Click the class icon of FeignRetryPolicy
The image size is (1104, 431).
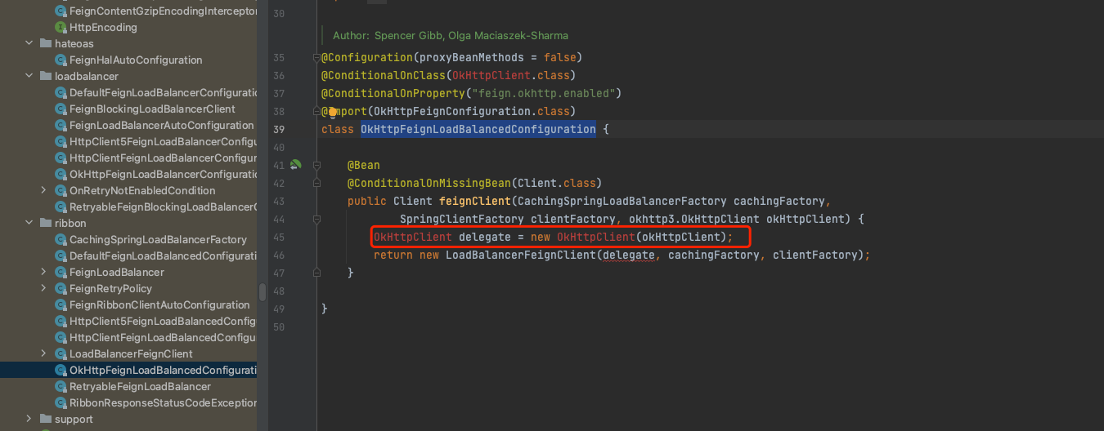click(61, 289)
